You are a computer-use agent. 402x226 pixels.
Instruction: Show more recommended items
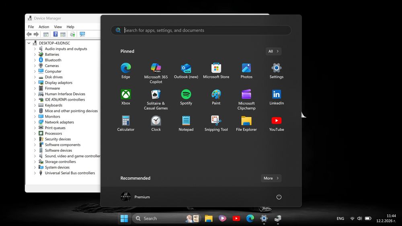271,178
